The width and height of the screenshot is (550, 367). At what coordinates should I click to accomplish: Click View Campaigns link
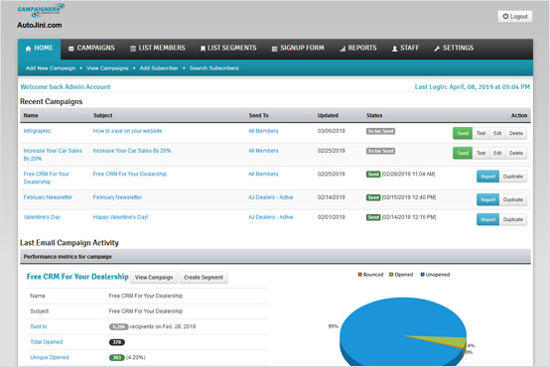click(107, 68)
